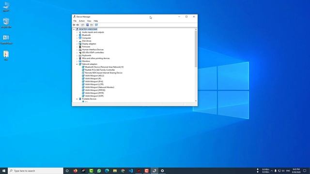The image size is (310, 174).
Task: Expand the IDE ATA/ATAPI controllers node arrow
Action: click(77, 53)
